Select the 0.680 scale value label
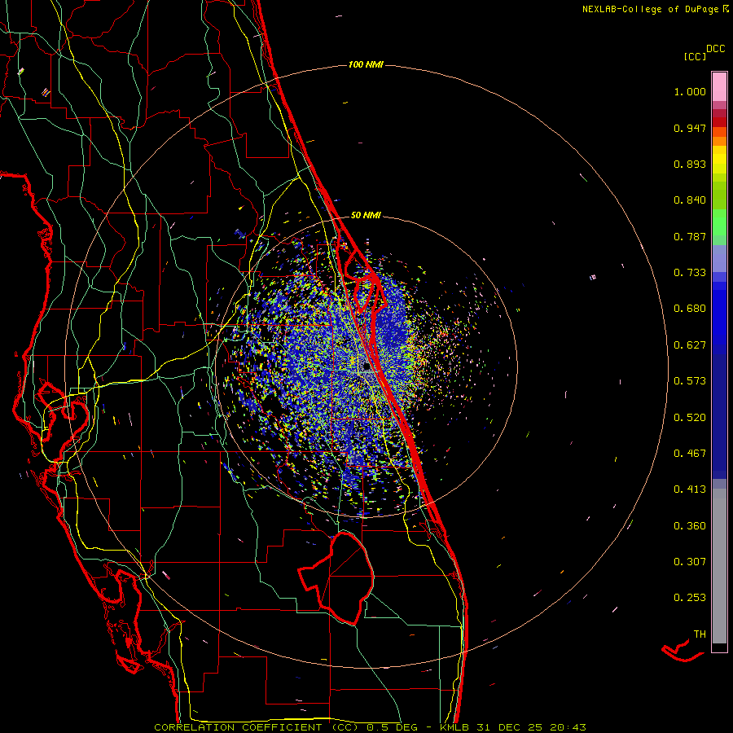733x733 pixels. (x=690, y=309)
